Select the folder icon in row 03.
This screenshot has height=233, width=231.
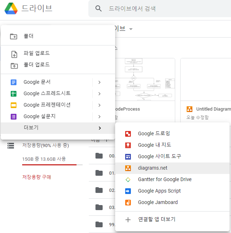(99, 207)
